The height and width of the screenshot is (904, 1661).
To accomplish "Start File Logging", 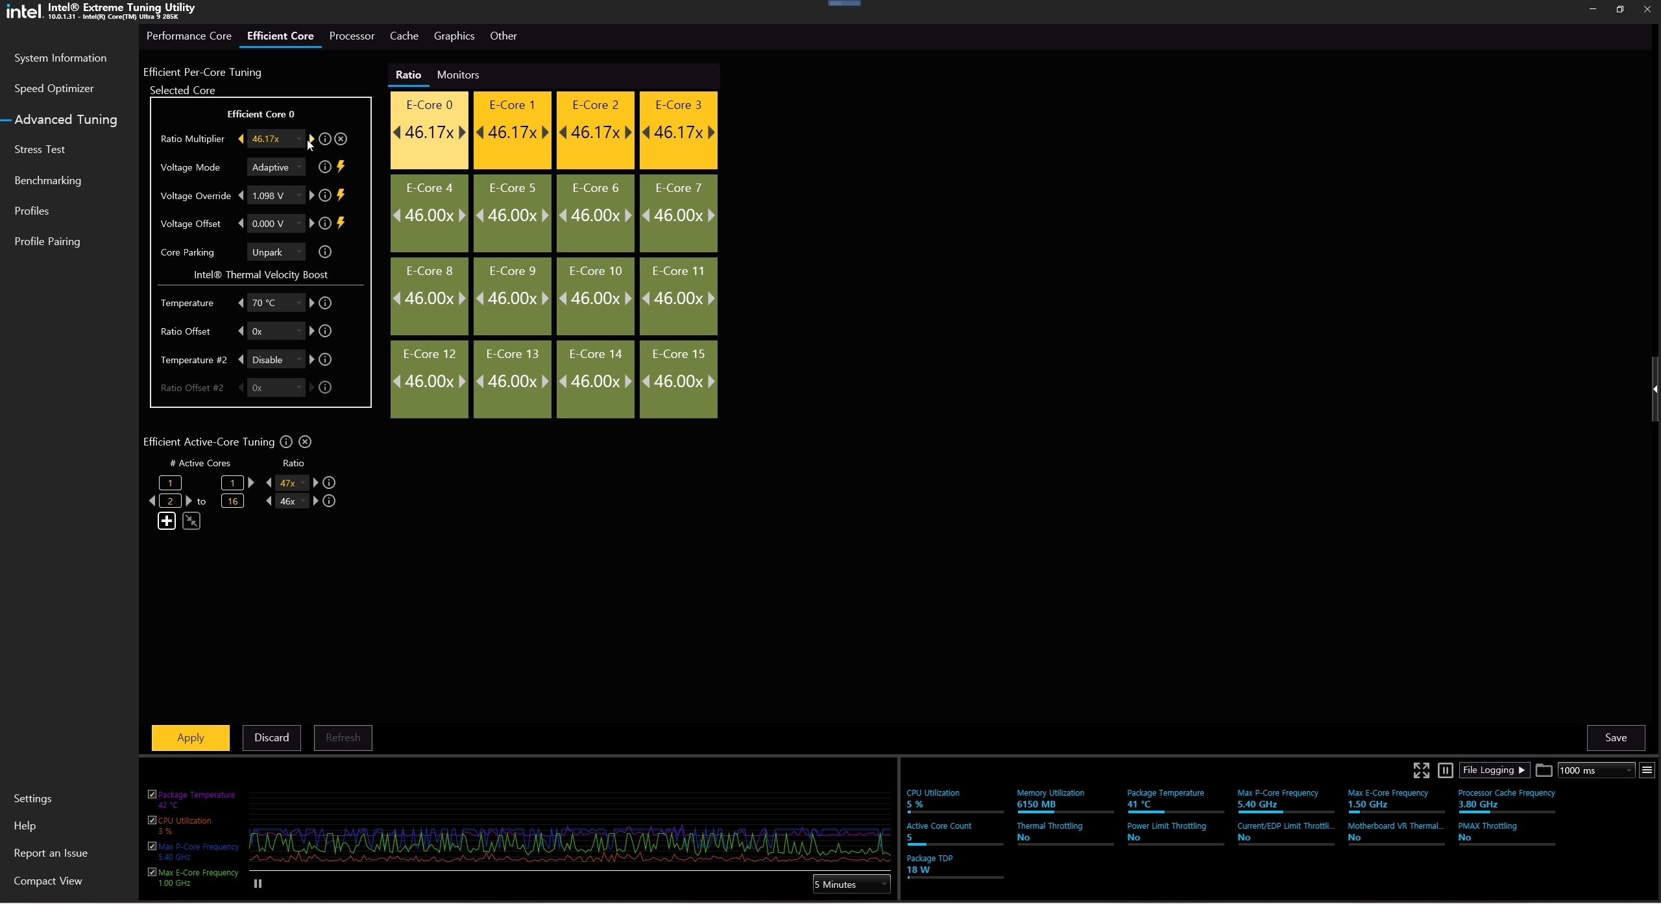I will coord(1494,770).
